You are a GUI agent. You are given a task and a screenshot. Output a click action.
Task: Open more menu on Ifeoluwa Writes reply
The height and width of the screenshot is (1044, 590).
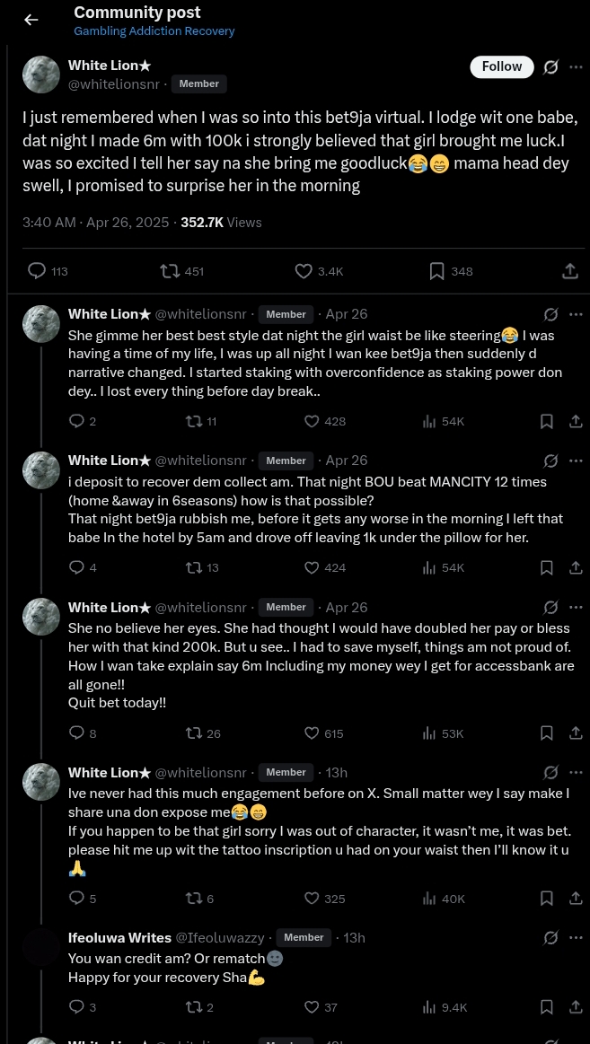[576, 937]
